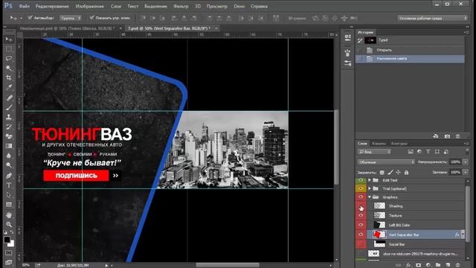Select the Path Selection tool
Viewport: 476px width, 268px height.
(9, 195)
